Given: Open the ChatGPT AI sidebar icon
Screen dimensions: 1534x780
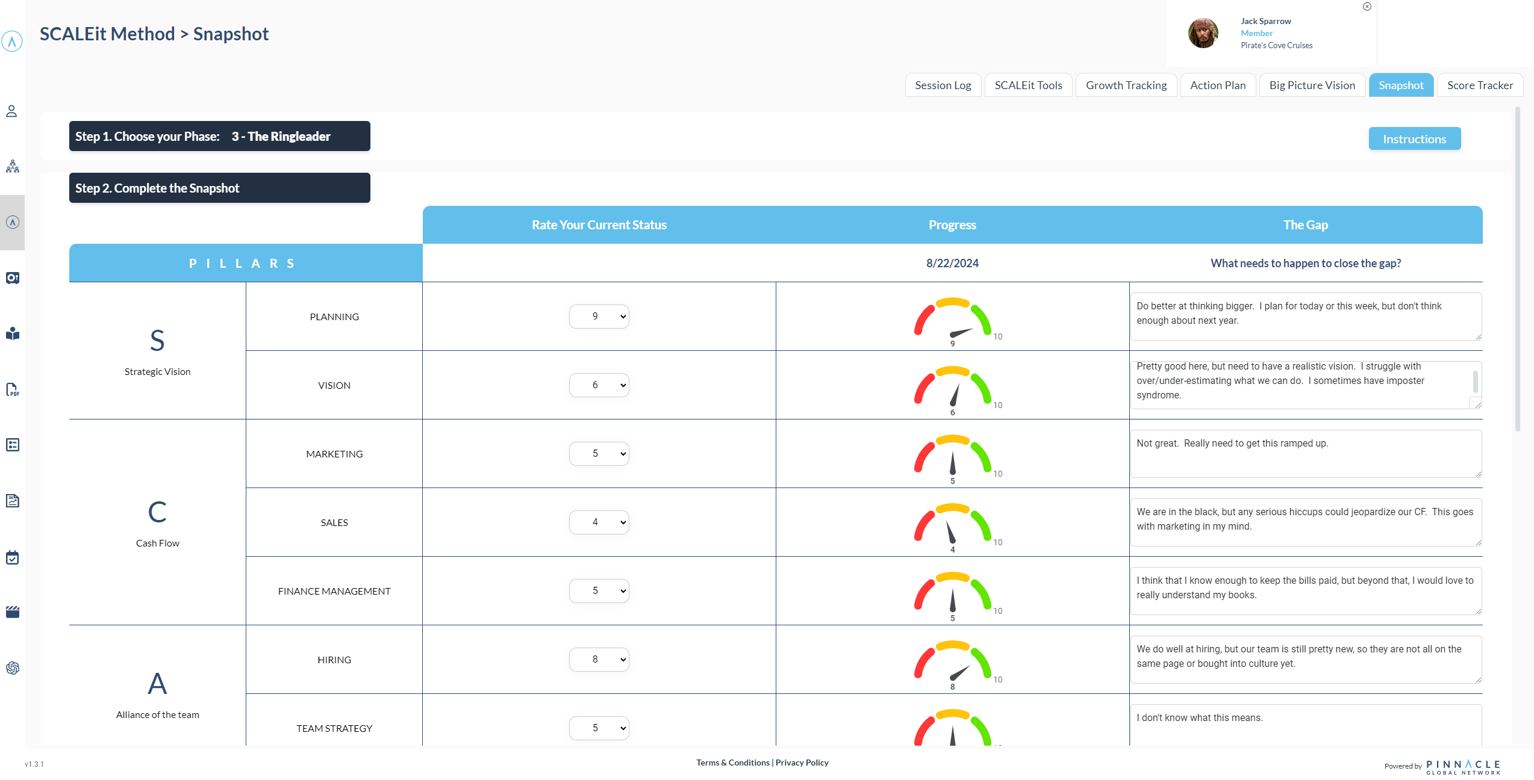Looking at the screenshot, I should 12,668.
